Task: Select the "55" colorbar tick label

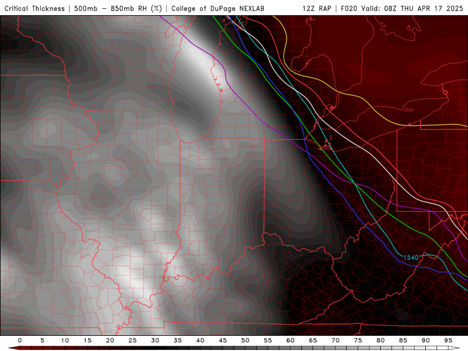Action: coord(268,340)
